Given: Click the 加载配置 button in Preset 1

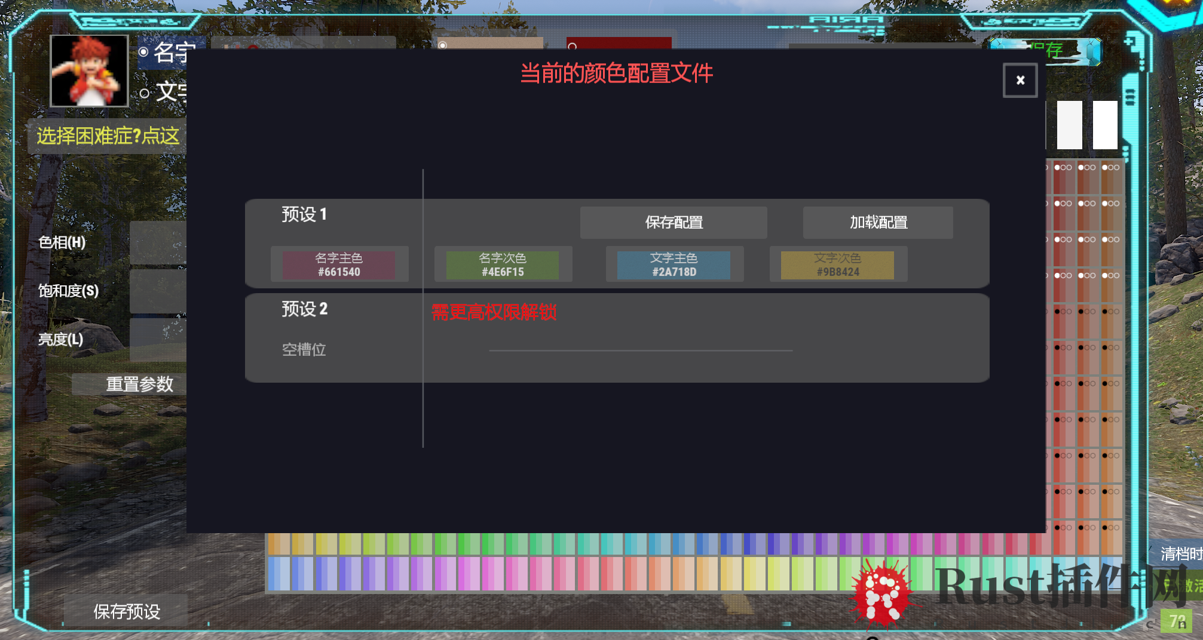Looking at the screenshot, I should [878, 223].
